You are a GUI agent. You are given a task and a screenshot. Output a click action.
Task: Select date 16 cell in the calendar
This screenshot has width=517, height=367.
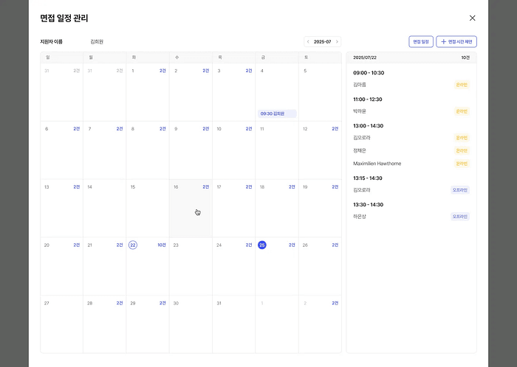[191, 208]
